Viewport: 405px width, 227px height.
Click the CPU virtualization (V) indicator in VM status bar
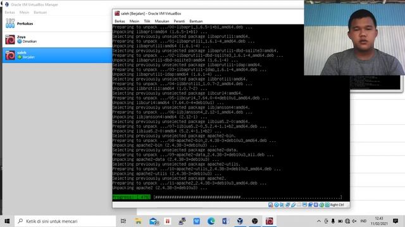point(316,205)
